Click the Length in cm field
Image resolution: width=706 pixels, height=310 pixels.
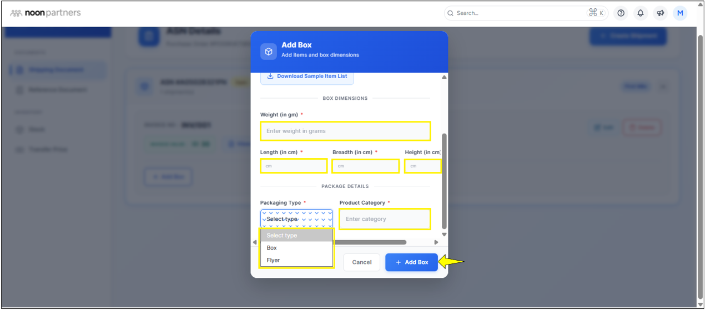click(x=294, y=166)
